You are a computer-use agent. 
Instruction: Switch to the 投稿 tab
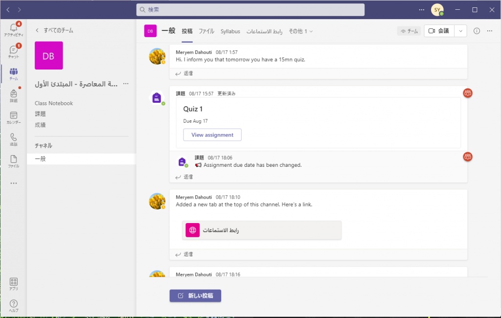pos(187,31)
